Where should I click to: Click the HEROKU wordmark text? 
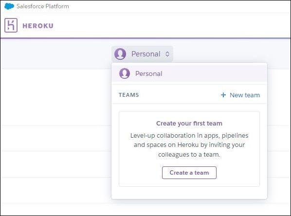tap(38, 26)
